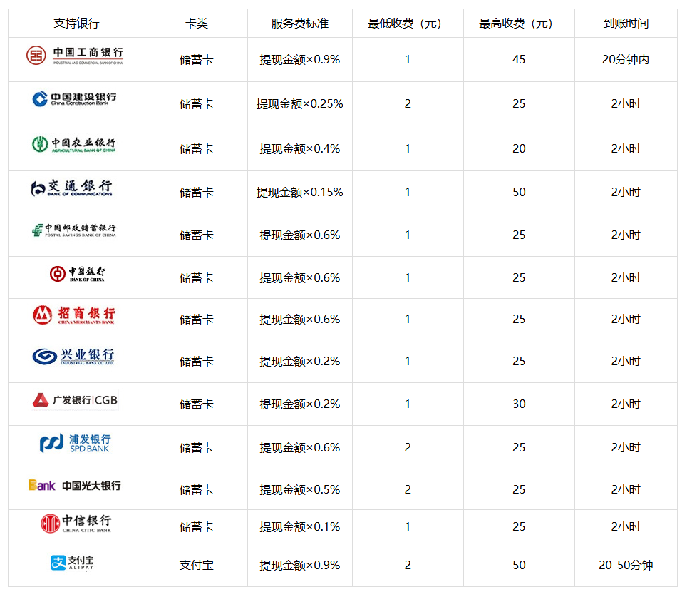Click the maximum fee value 30
The image size is (687, 597).
pyautogui.click(x=519, y=404)
